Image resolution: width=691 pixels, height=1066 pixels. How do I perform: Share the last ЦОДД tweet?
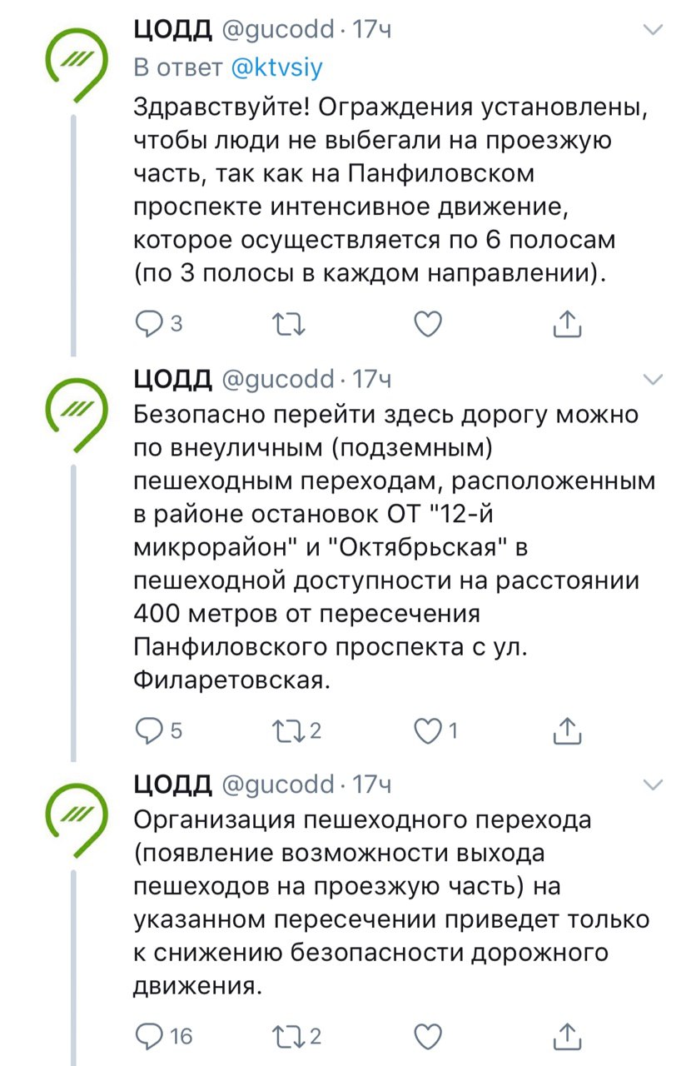[x=566, y=1035]
